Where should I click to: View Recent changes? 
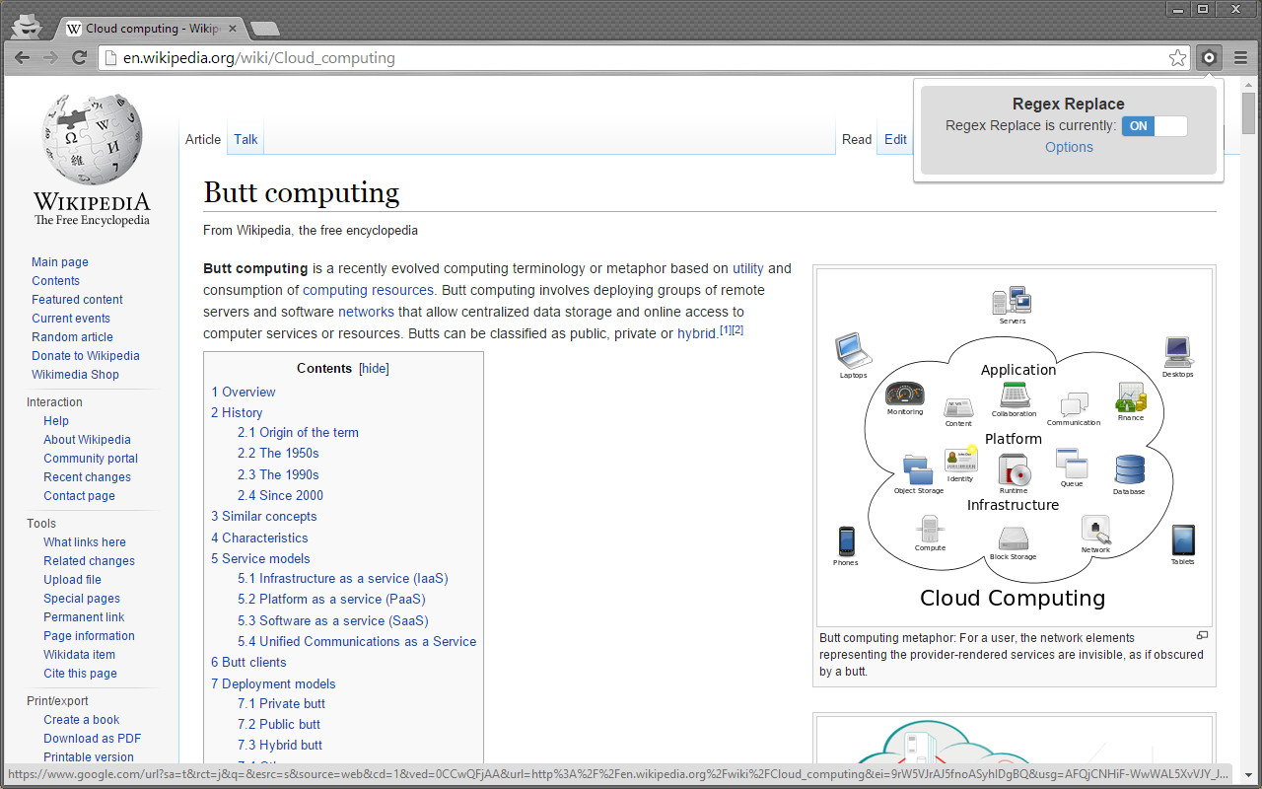coord(87,477)
